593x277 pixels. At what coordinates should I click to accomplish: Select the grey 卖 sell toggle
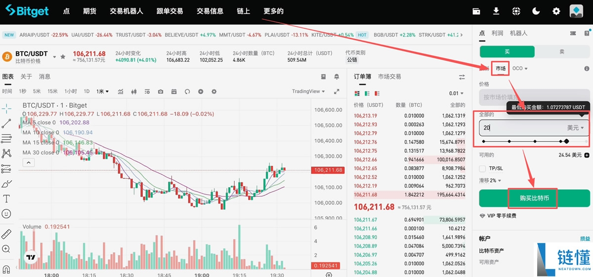(562, 52)
